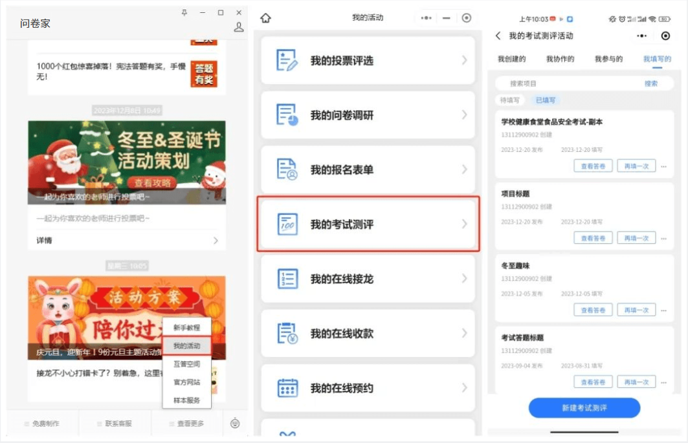Open chevron on 我的投票评选 row
688x443 pixels.
464,60
